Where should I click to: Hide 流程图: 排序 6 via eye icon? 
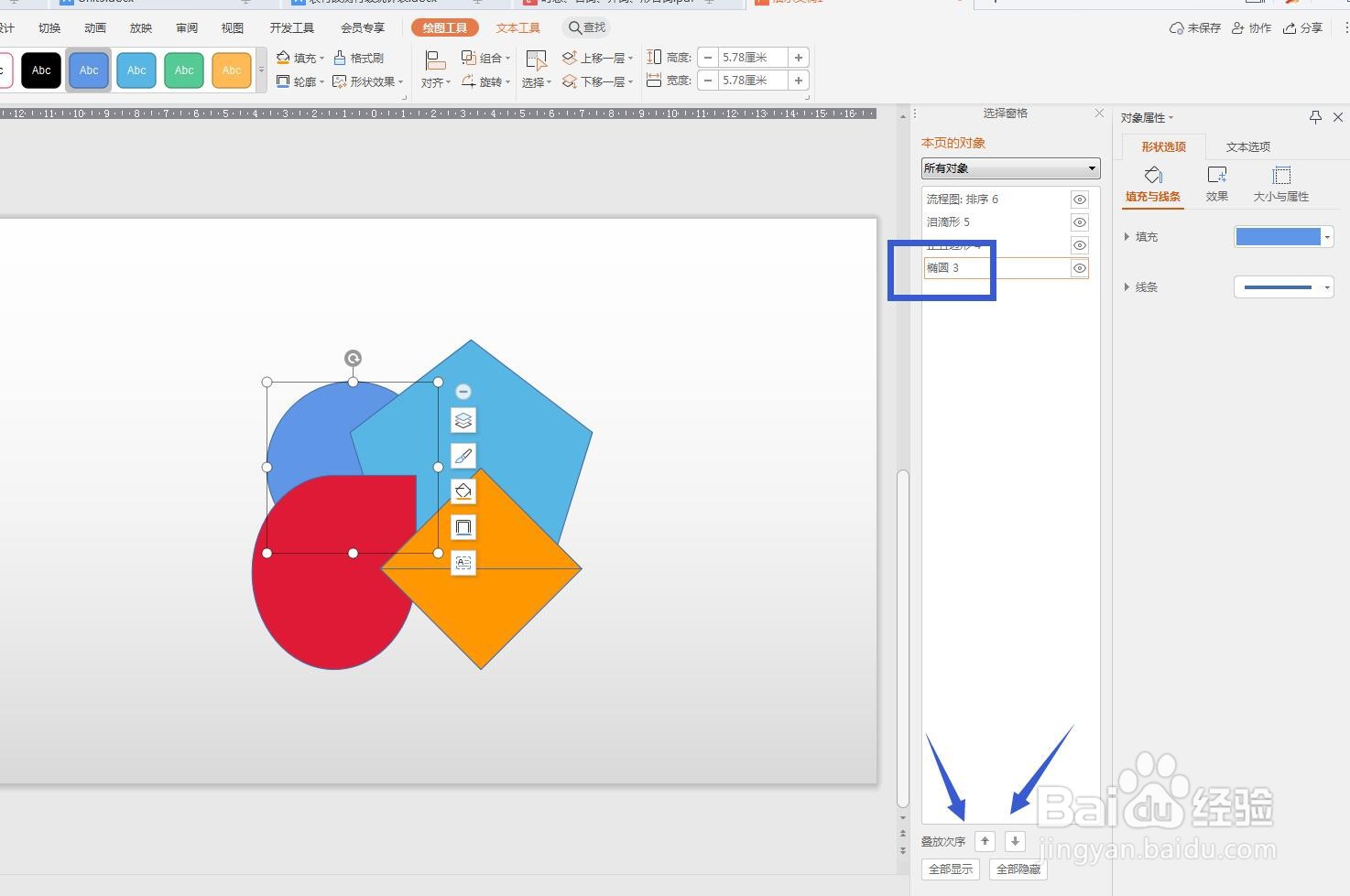click(x=1080, y=200)
